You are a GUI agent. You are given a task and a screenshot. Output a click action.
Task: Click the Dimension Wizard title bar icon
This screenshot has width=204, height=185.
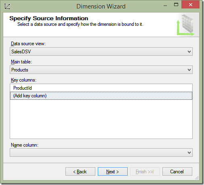click(7, 6)
